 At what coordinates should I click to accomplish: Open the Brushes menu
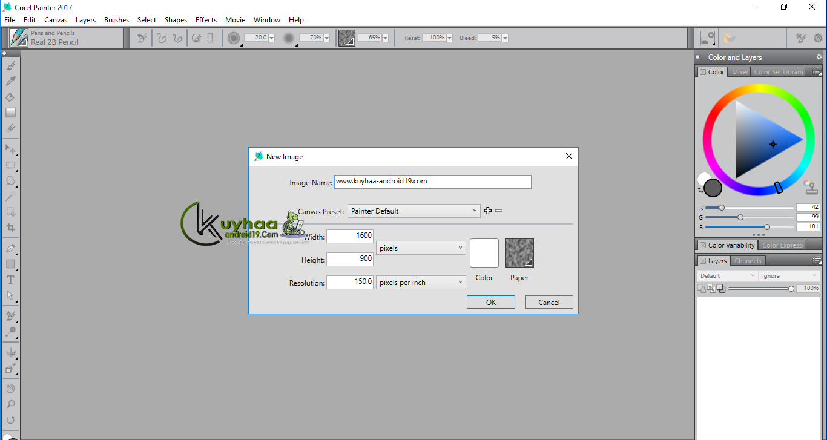pyautogui.click(x=116, y=20)
